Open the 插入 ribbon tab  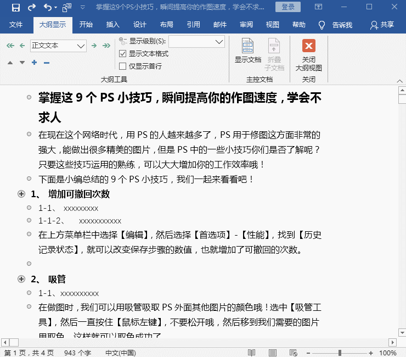coord(112,25)
